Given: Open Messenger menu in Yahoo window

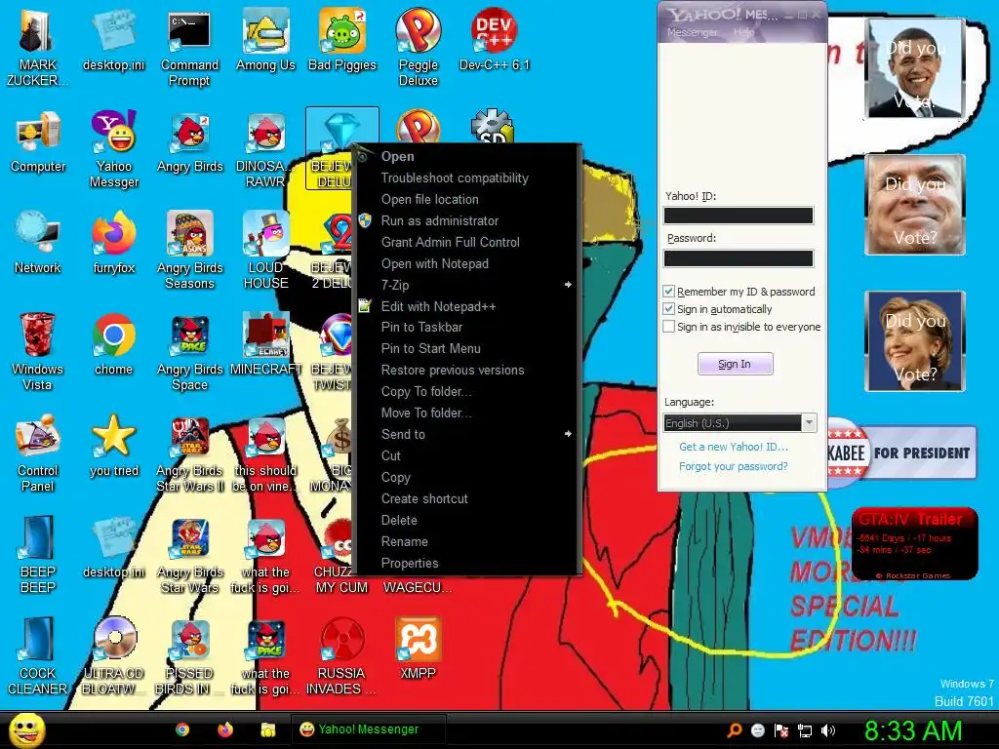Looking at the screenshot, I should 692,32.
